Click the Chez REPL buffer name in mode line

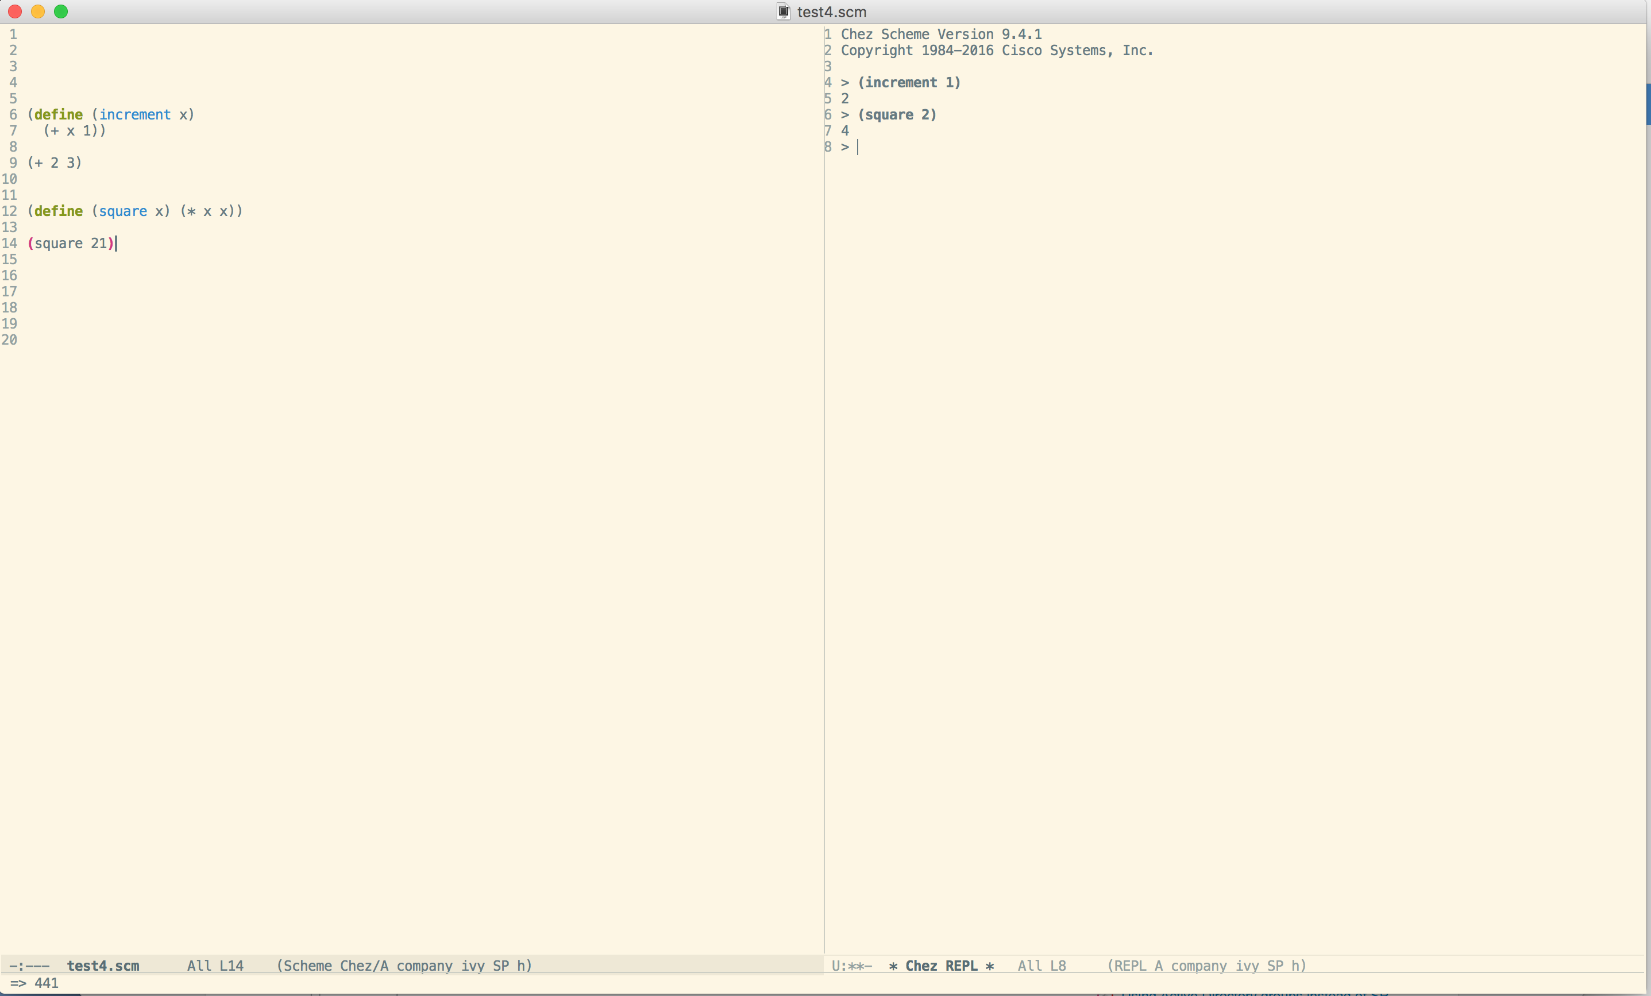[941, 965]
